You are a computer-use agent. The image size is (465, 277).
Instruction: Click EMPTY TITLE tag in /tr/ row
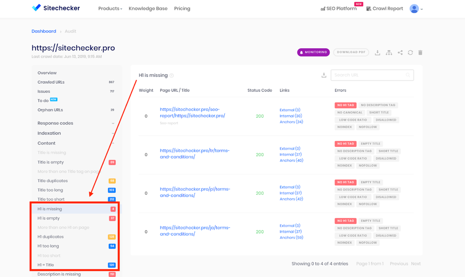(370, 144)
